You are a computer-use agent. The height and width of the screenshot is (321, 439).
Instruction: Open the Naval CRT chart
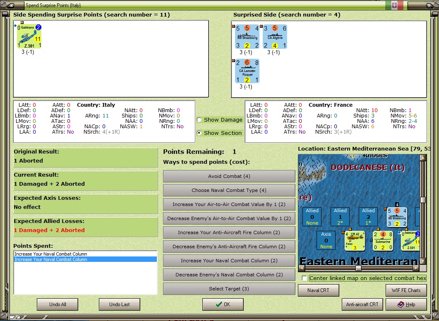(x=318, y=290)
